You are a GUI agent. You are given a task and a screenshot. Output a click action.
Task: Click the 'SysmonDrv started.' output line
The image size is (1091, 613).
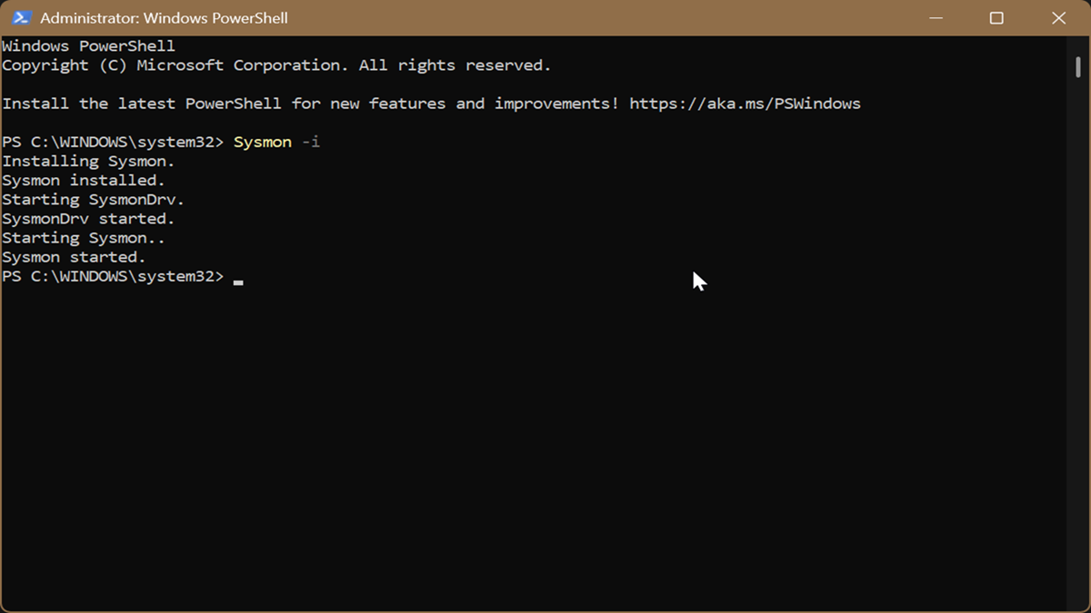pos(88,219)
